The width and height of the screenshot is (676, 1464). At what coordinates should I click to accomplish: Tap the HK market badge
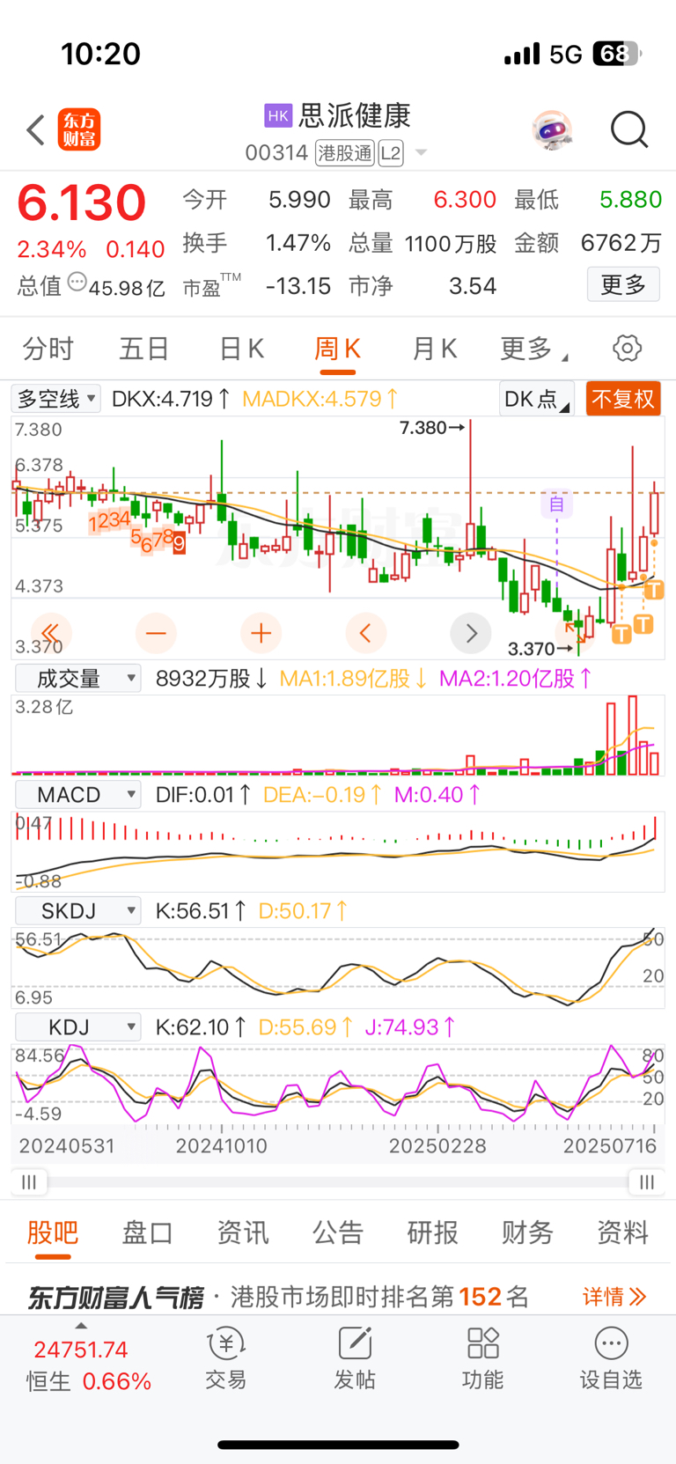pyautogui.click(x=278, y=115)
